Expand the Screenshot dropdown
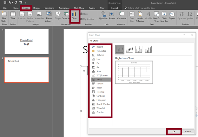 pos(39,21)
